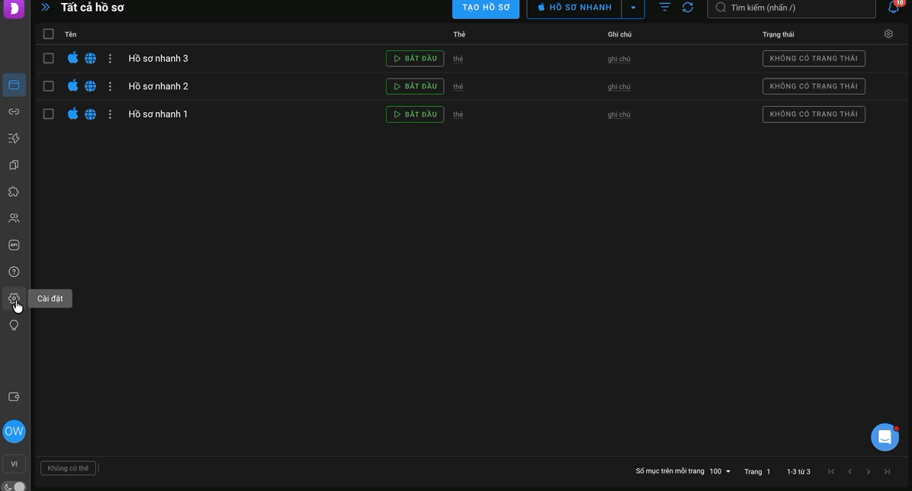
Task: Open three-dot menu for Hồ sơ nhanh 2
Action: tap(110, 86)
